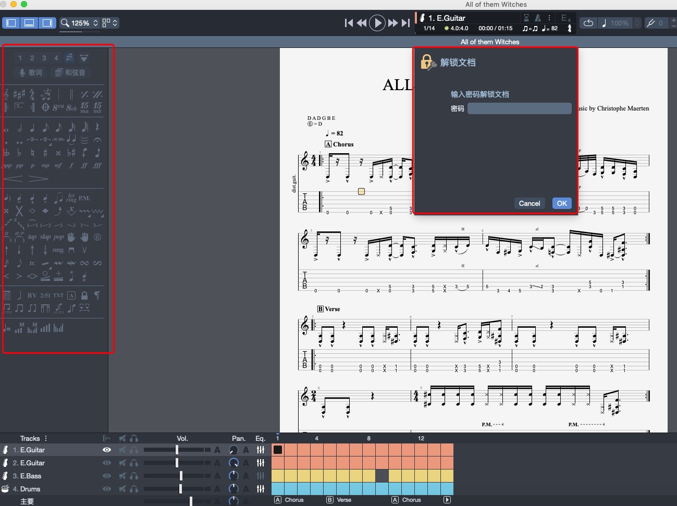
Task: Click the headphones solo icon for E.Bass
Action: [134, 476]
